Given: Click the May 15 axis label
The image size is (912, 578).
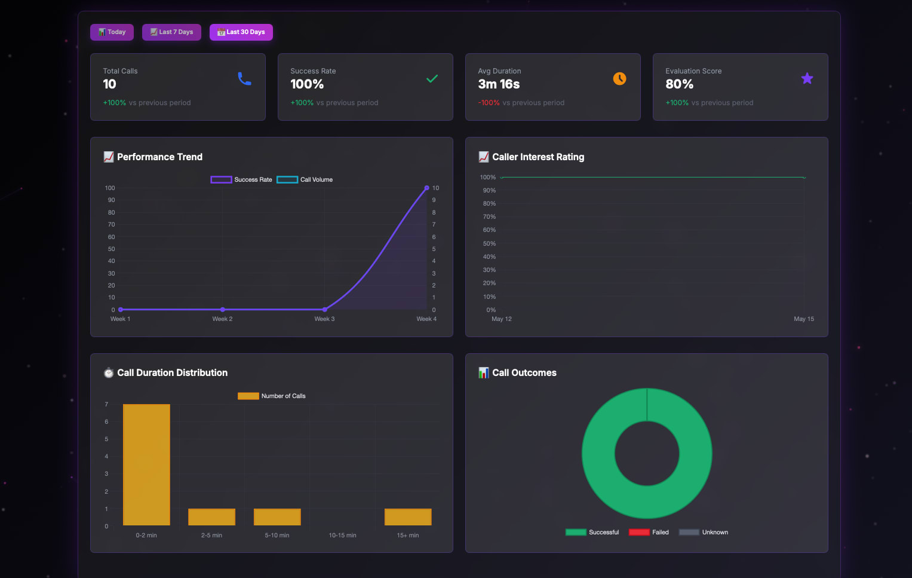Looking at the screenshot, I should click(804, 319).
